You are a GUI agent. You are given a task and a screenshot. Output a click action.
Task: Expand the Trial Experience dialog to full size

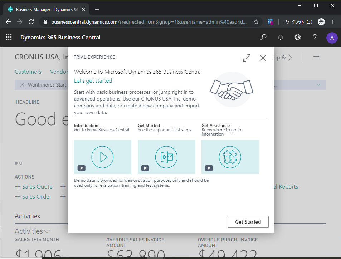coord(247,58)
